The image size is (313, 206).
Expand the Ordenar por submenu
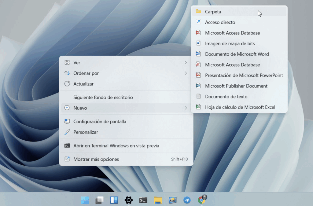(x=186, y=73)
